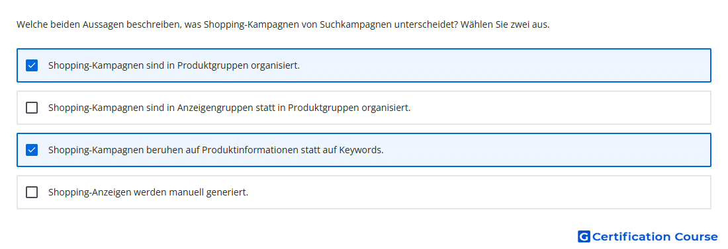This screenshot has height=249, width=728.
Task: Pick the answer text "Shopping-Anzeigen werden manuell generiert."
Action: (148, 192)
